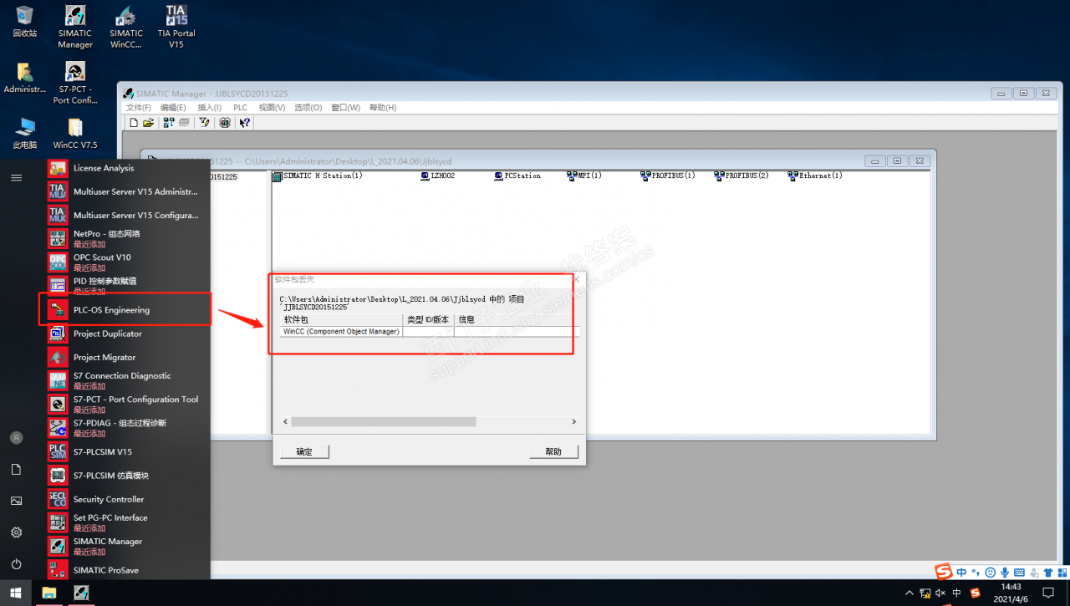Select the LZH002 station object
Screen dimensions: 1070x606
point(437,176)
